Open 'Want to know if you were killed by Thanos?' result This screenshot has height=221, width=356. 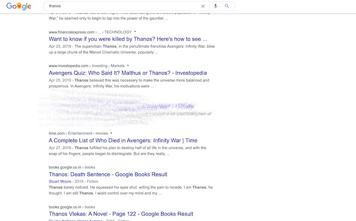click(x=128, y=39)
